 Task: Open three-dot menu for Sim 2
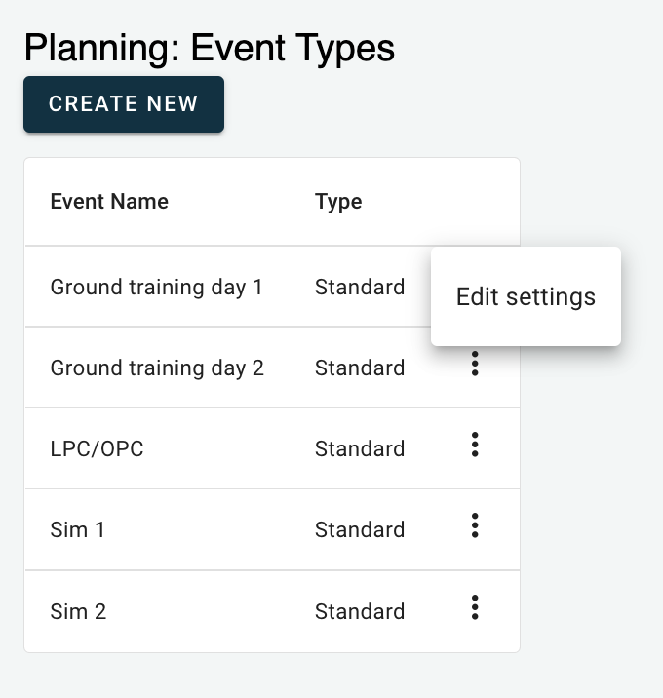pyautogui.click(x=475, y=606)
